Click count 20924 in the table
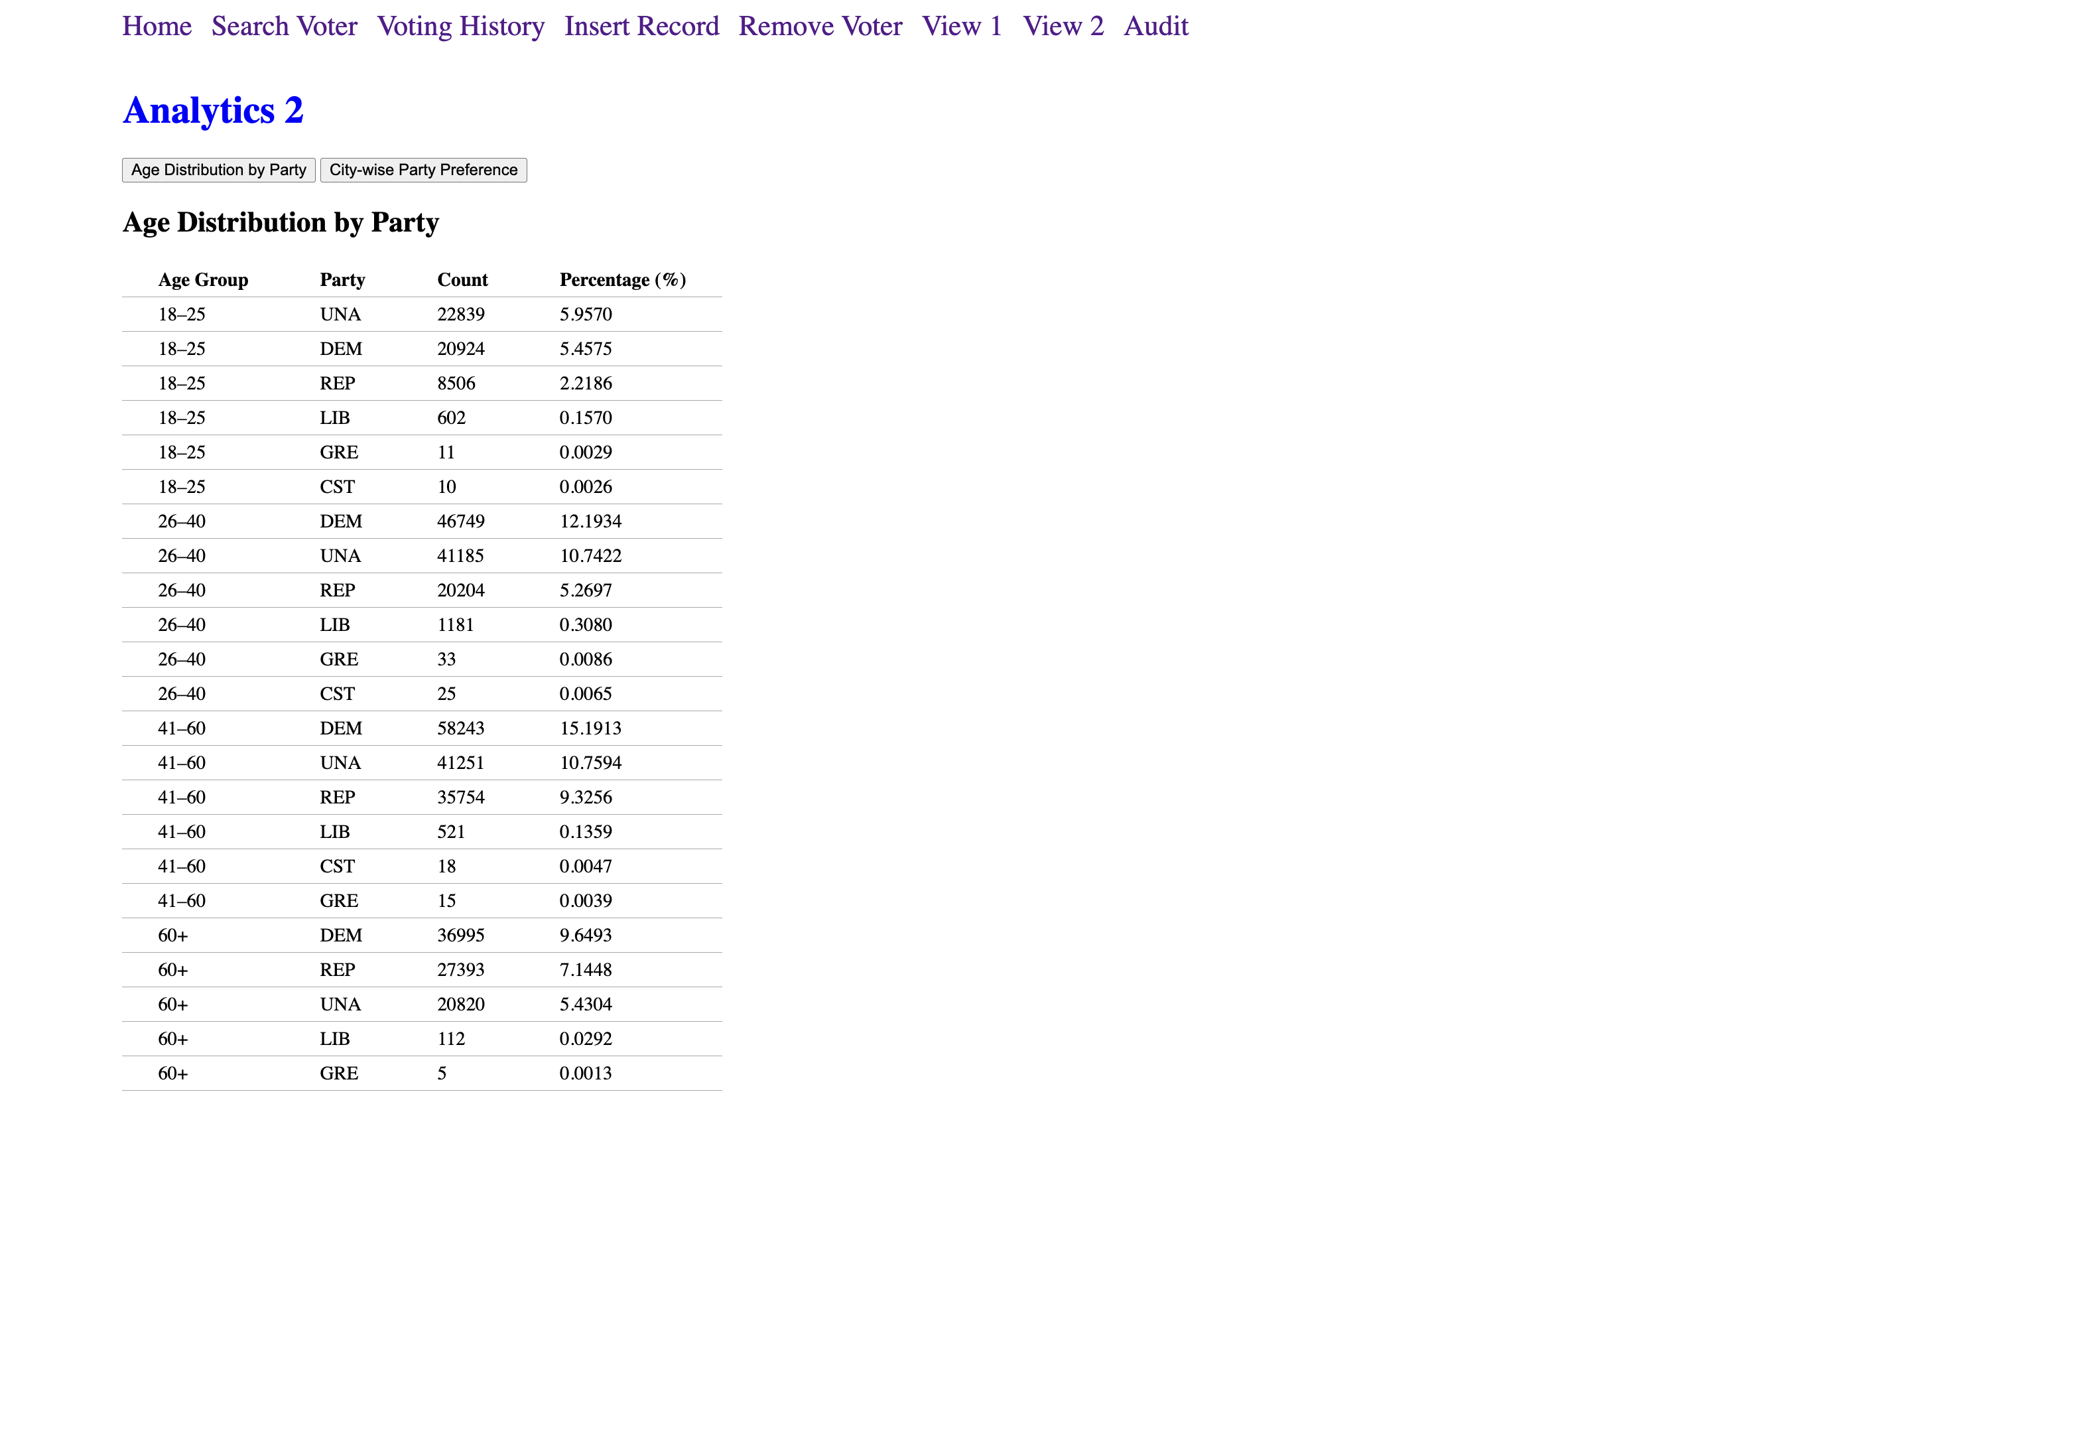The height and width of the screenshot is (1453, 2080). click(x=460, y=348)
